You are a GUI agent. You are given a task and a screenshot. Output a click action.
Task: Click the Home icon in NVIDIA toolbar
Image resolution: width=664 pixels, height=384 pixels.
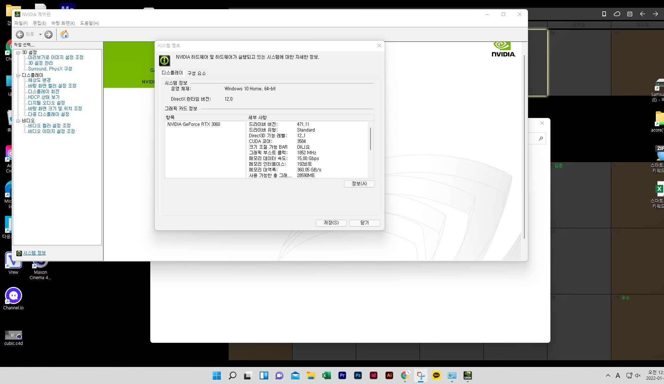pyautogui.click(x=64, y=34)
